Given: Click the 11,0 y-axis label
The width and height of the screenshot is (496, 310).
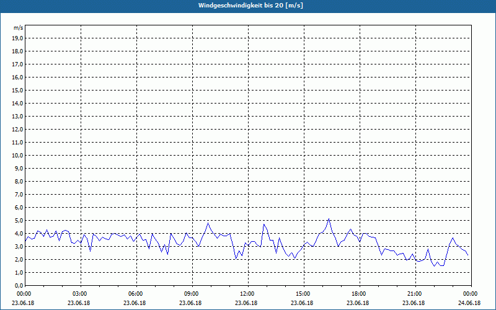Looking at the screenshot, I should click(x=18, y=143).
